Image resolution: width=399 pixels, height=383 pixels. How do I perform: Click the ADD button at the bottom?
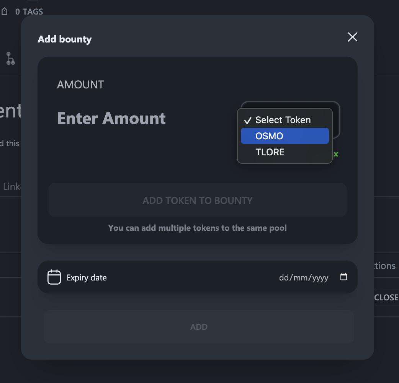pos(199,326)
